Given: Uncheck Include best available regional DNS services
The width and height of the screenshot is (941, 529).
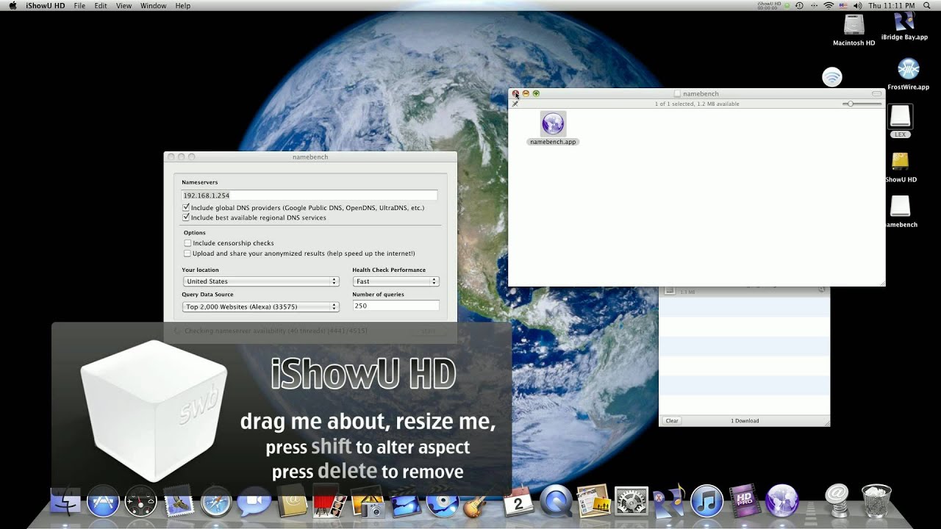Looking at the screenshot, I should 186,217.
